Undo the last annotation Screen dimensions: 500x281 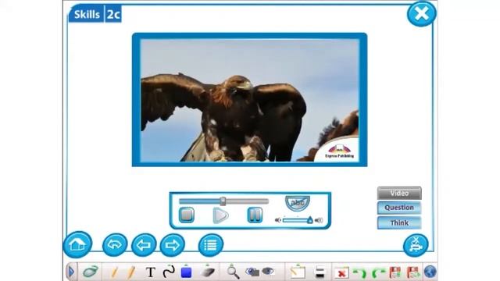[x=360, y=273]
